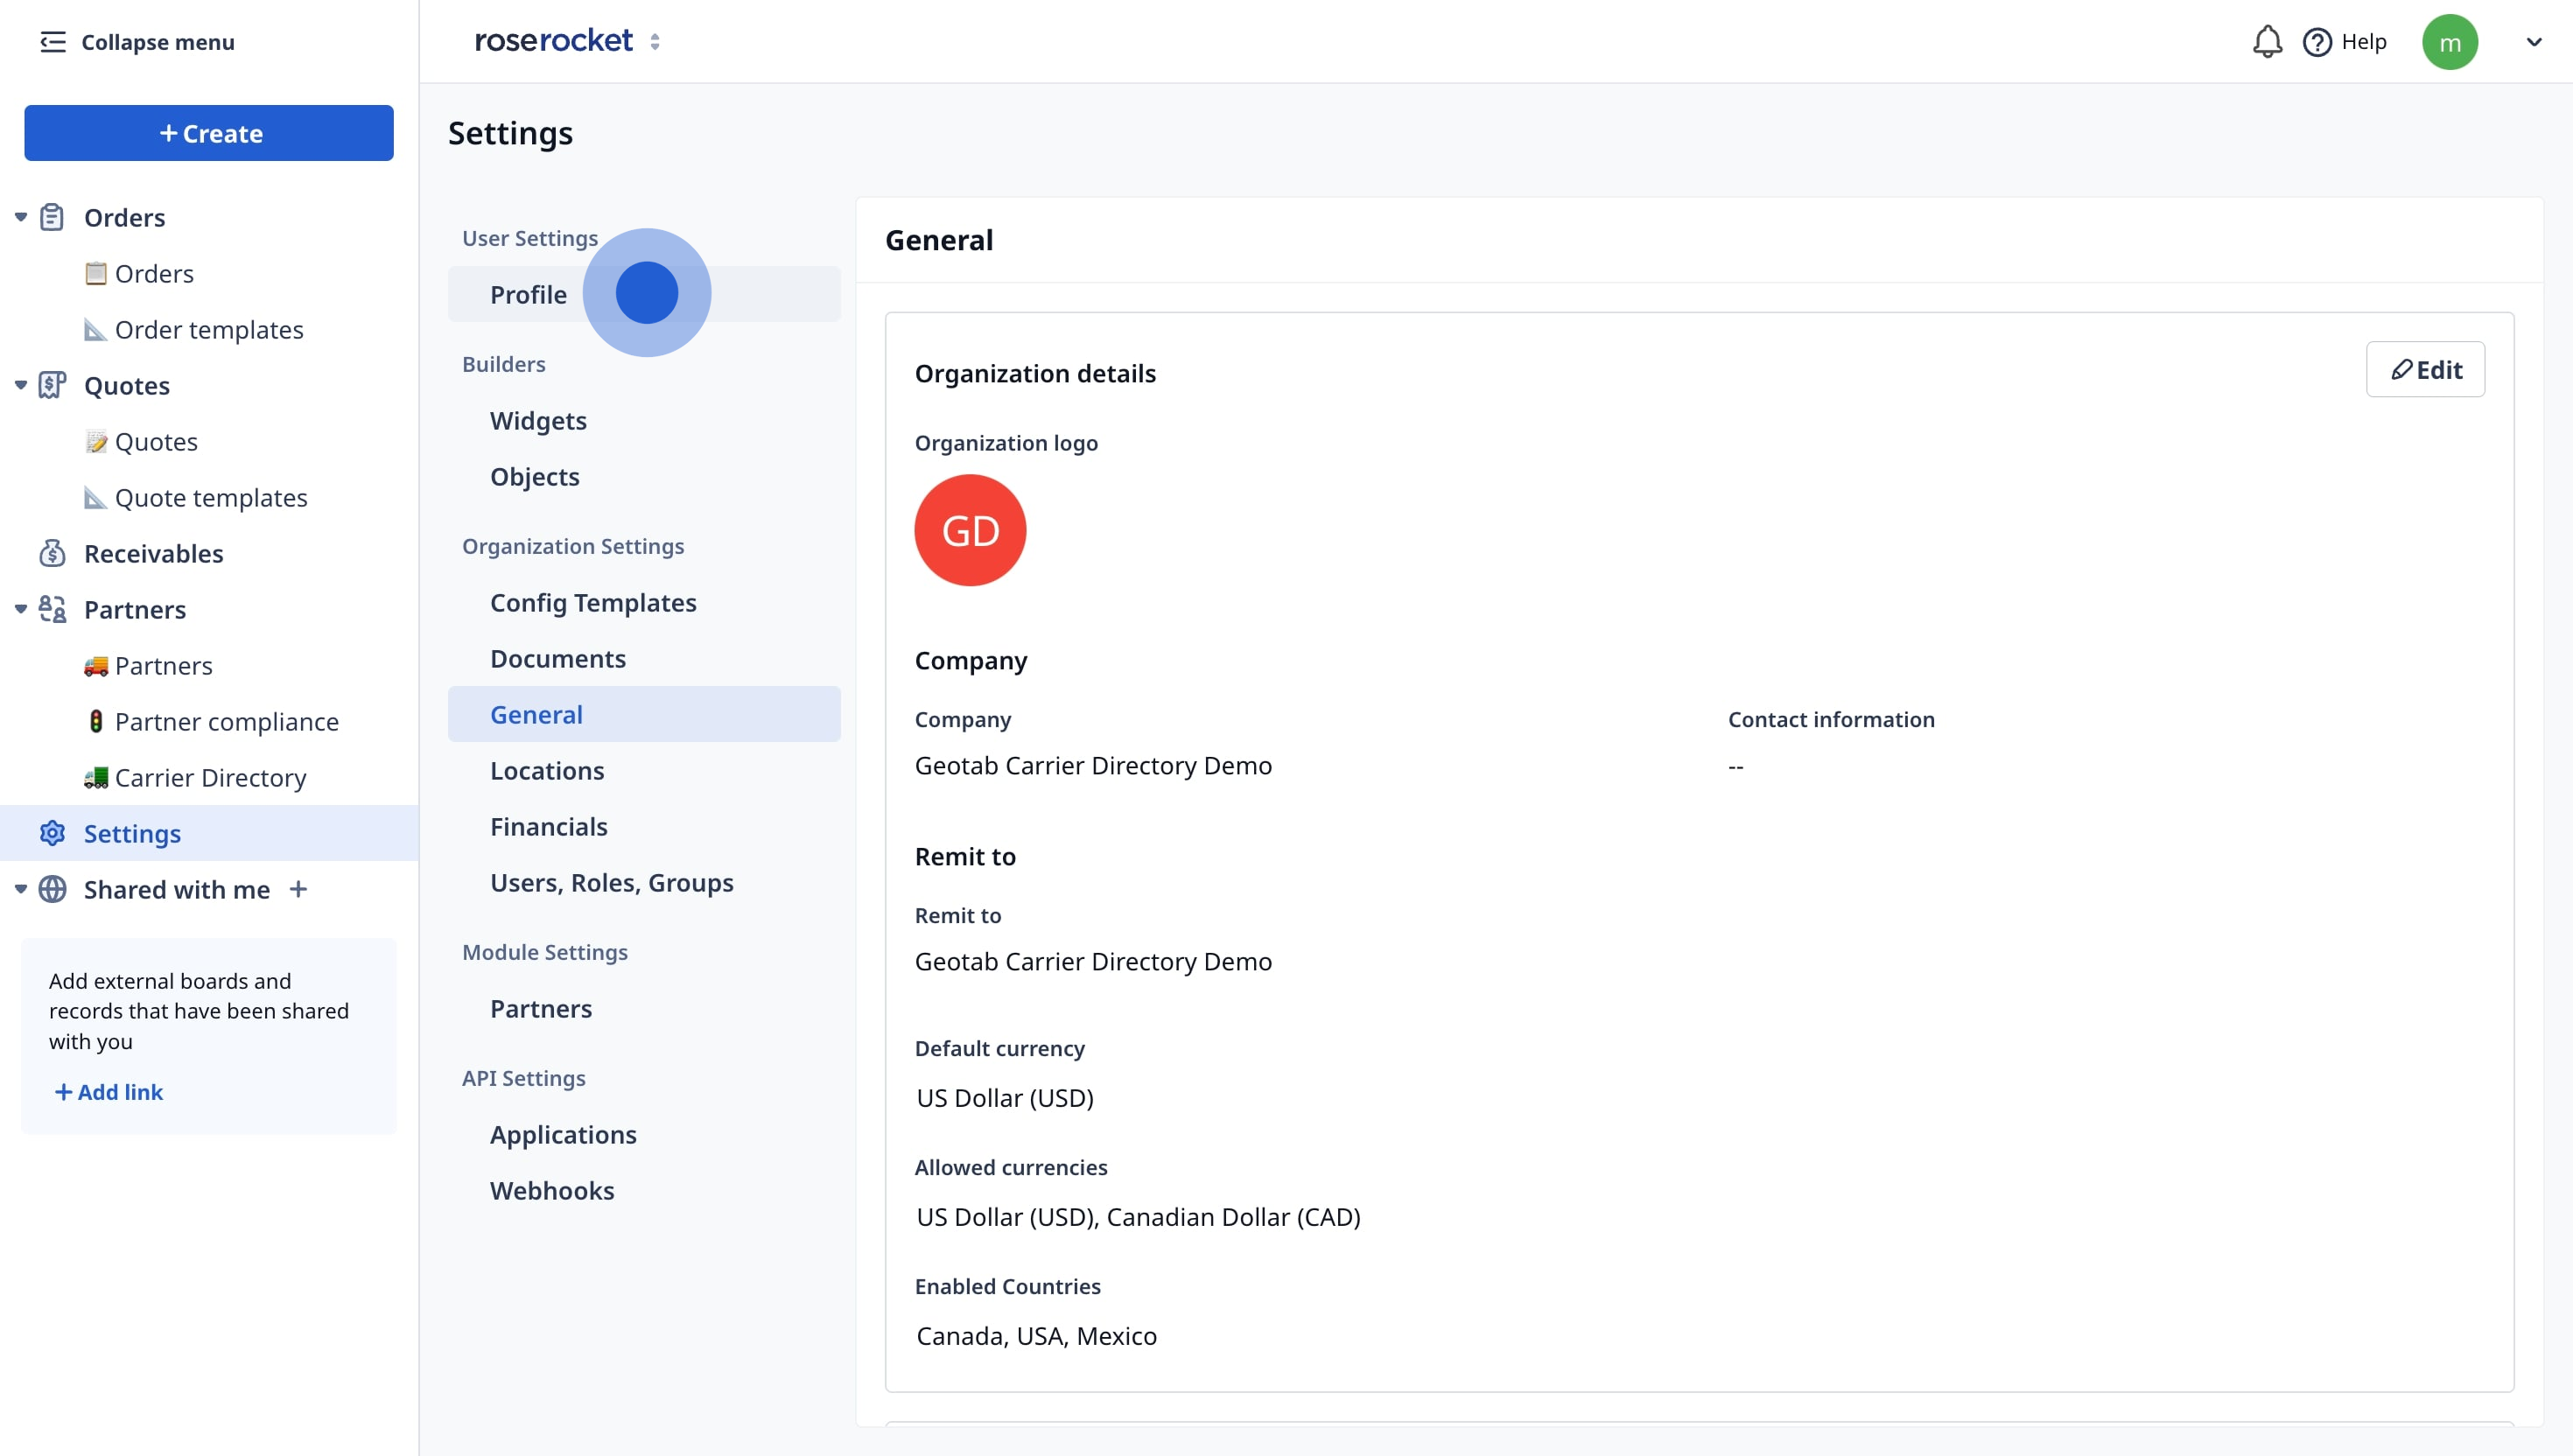Click the notifications bell icon
2573x1456 pixels.
pos(2266,42)
